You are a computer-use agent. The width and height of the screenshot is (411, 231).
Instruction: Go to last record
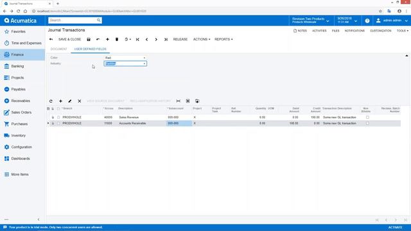[x=166, y=39]
